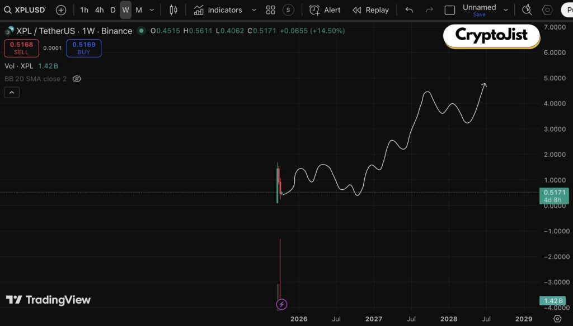Click the TradingView logo
The width and height of the screenshot is (573, 326).
48,300
